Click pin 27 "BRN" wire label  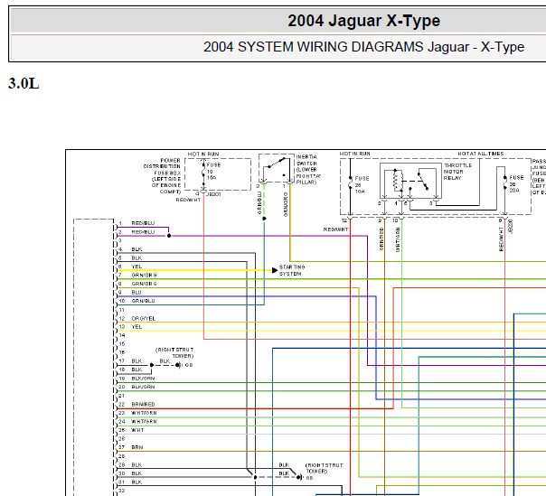point(137,447)
